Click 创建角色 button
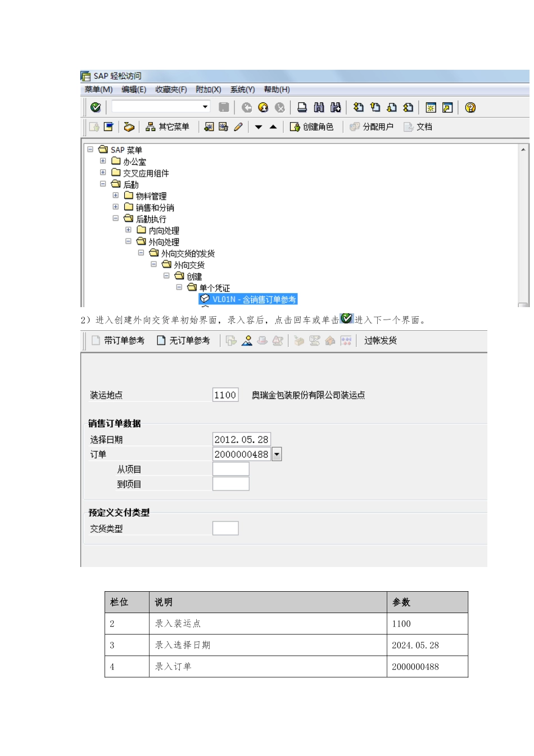 [x=311, y=127]
